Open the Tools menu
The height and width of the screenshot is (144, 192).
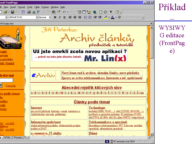pyautogui.click(x=30, y=7)
